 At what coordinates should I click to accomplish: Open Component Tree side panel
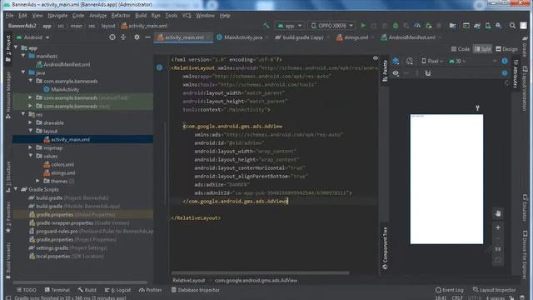click(x=385, y=248)
